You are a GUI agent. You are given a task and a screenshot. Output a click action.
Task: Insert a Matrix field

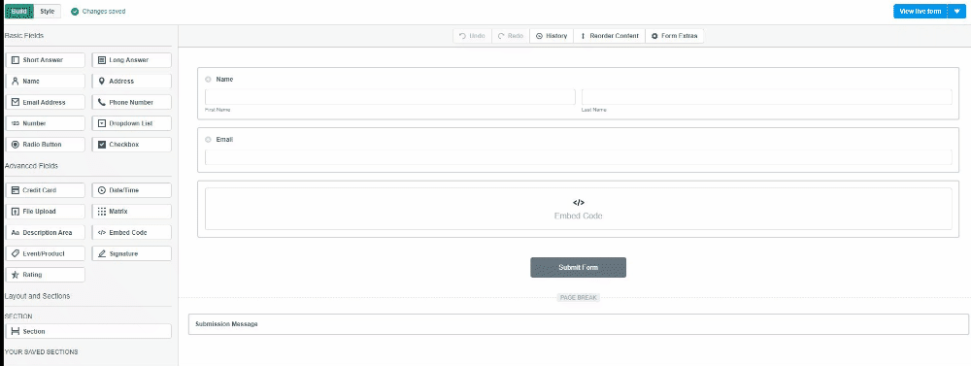(x=132, y=212)
